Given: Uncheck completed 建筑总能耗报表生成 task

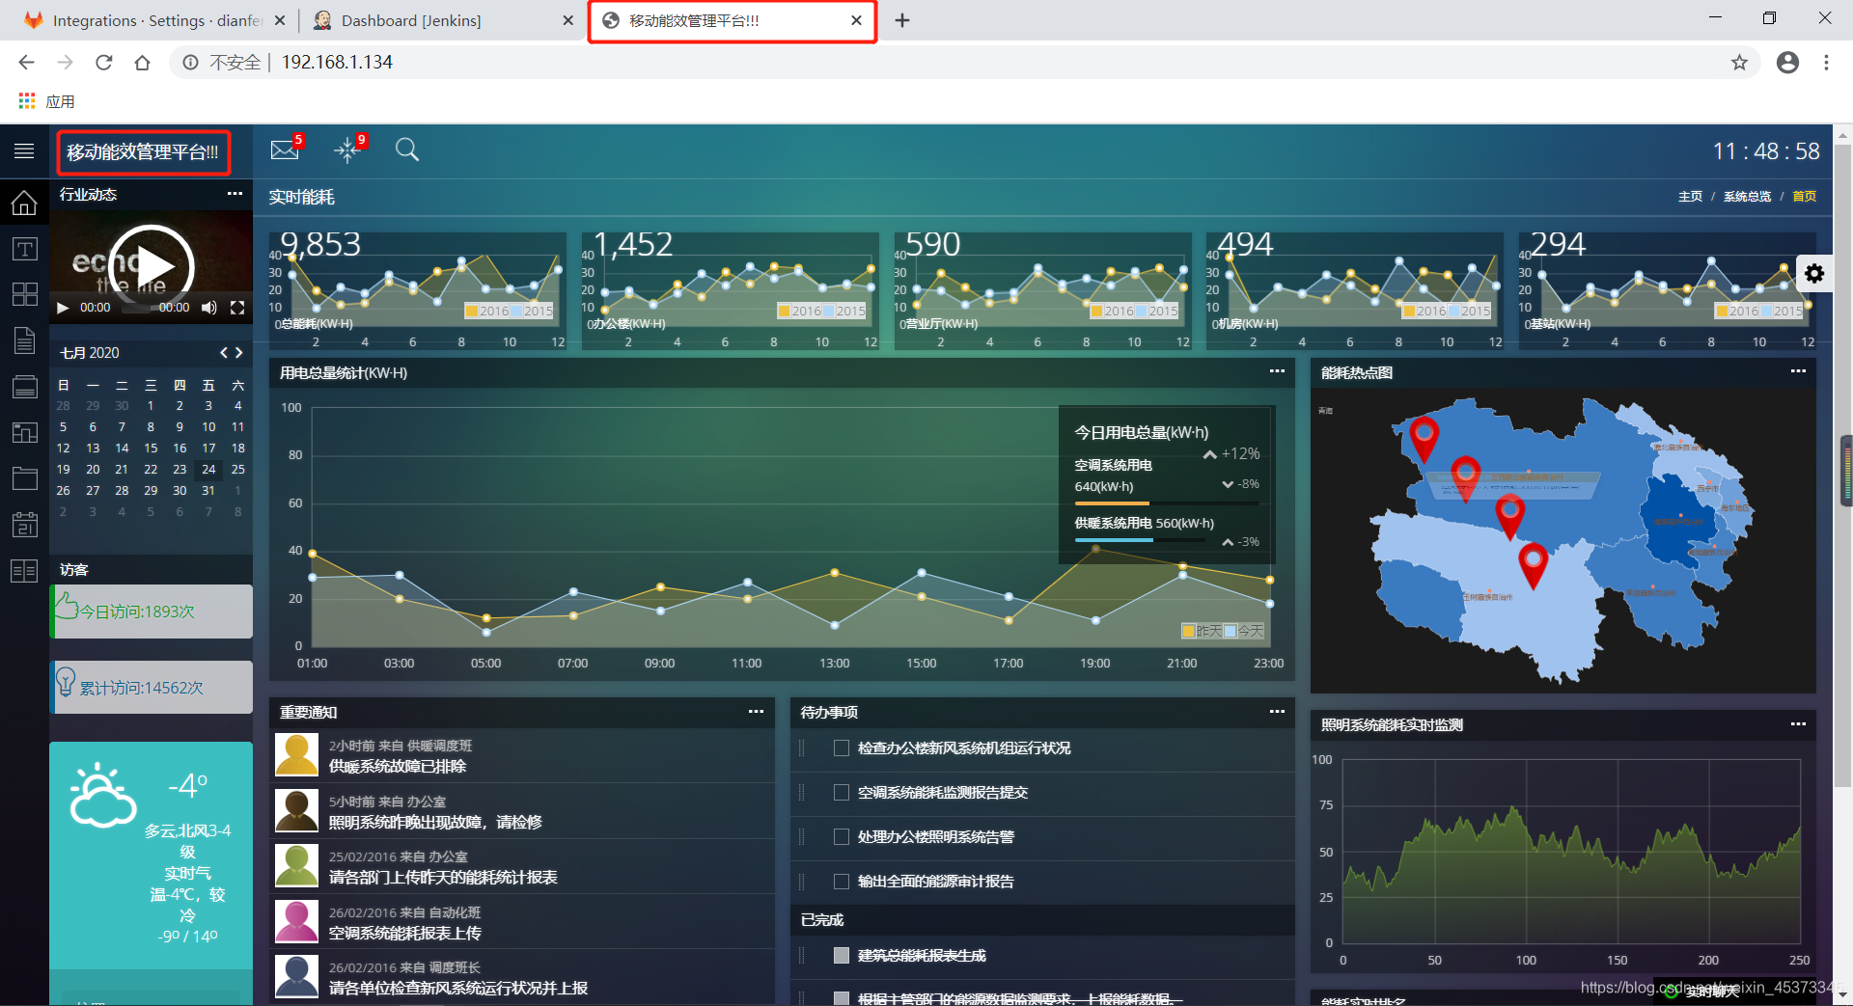Looking at the screenshot, I should pyautogui.click(x=842, y=956).
